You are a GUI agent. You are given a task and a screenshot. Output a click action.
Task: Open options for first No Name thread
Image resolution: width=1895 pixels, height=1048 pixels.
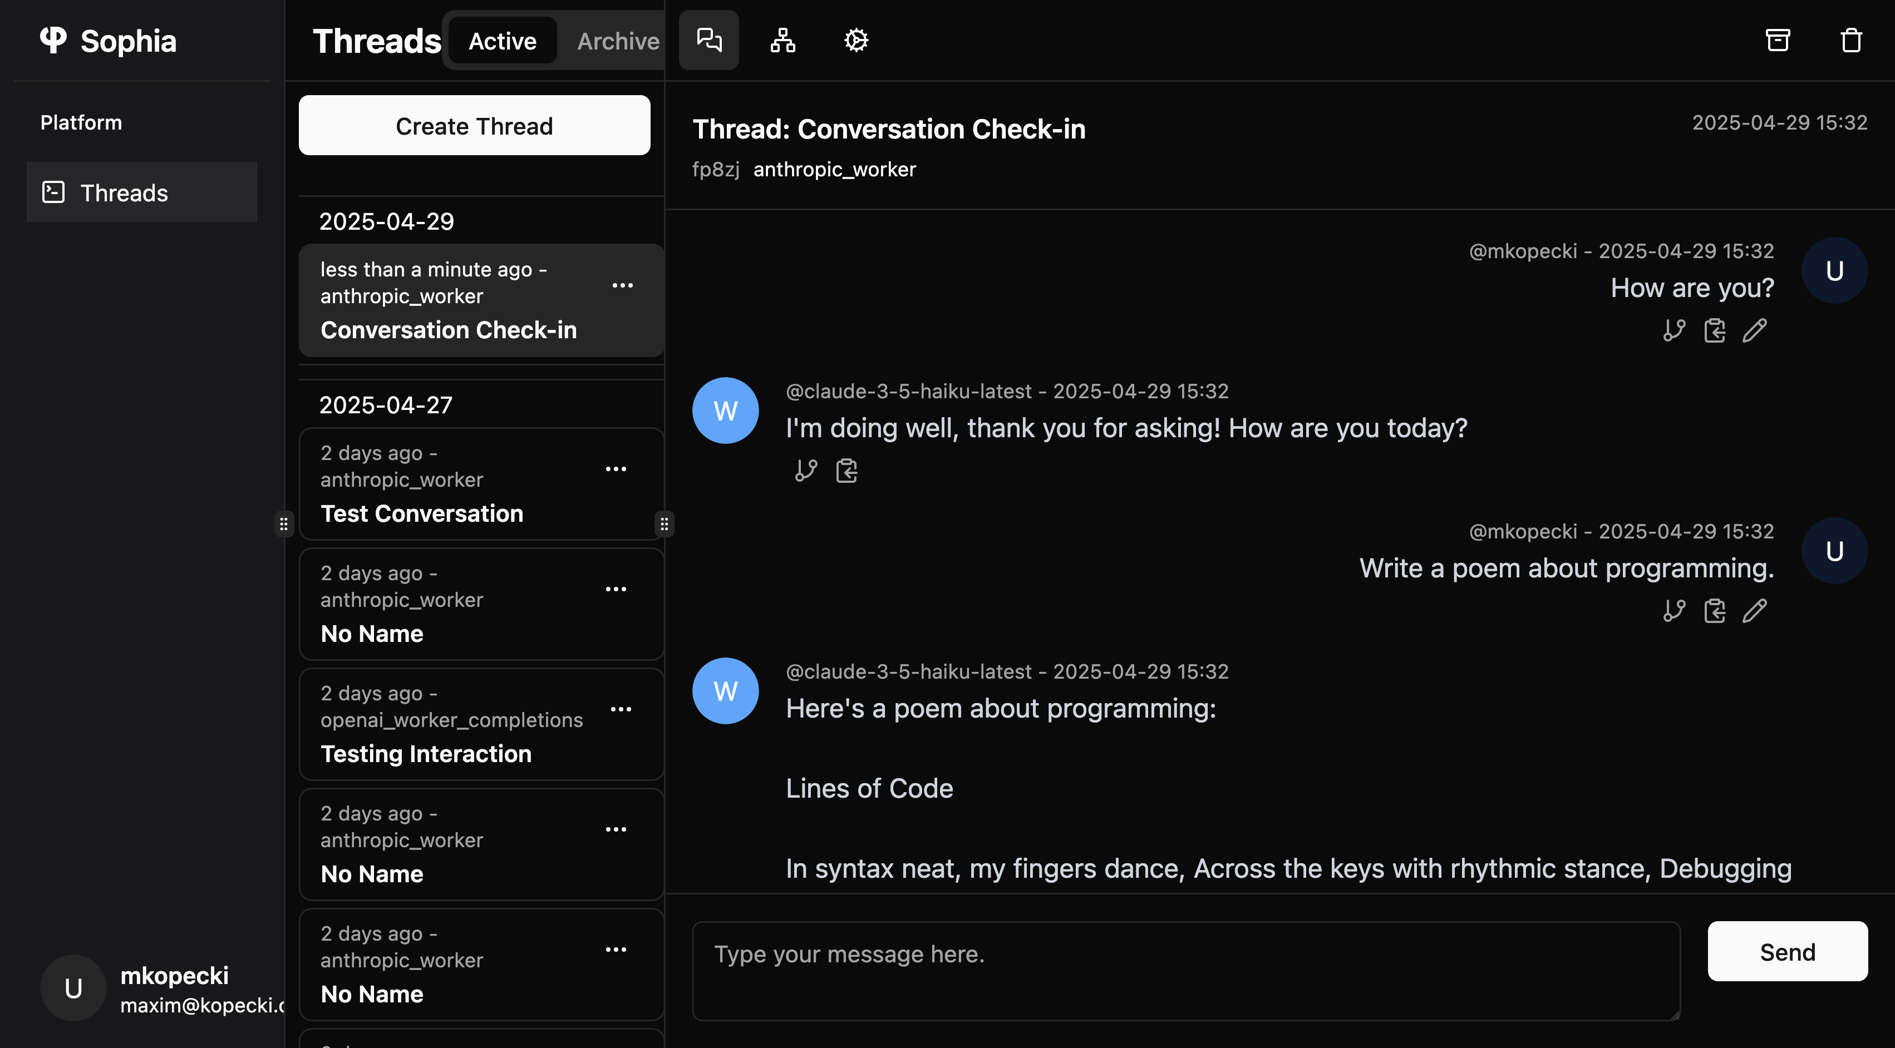click(x=616, y=589)
